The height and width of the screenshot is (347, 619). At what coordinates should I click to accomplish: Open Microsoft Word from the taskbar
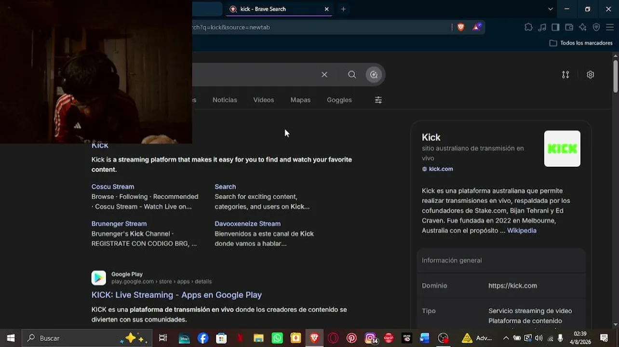[424, 338]
